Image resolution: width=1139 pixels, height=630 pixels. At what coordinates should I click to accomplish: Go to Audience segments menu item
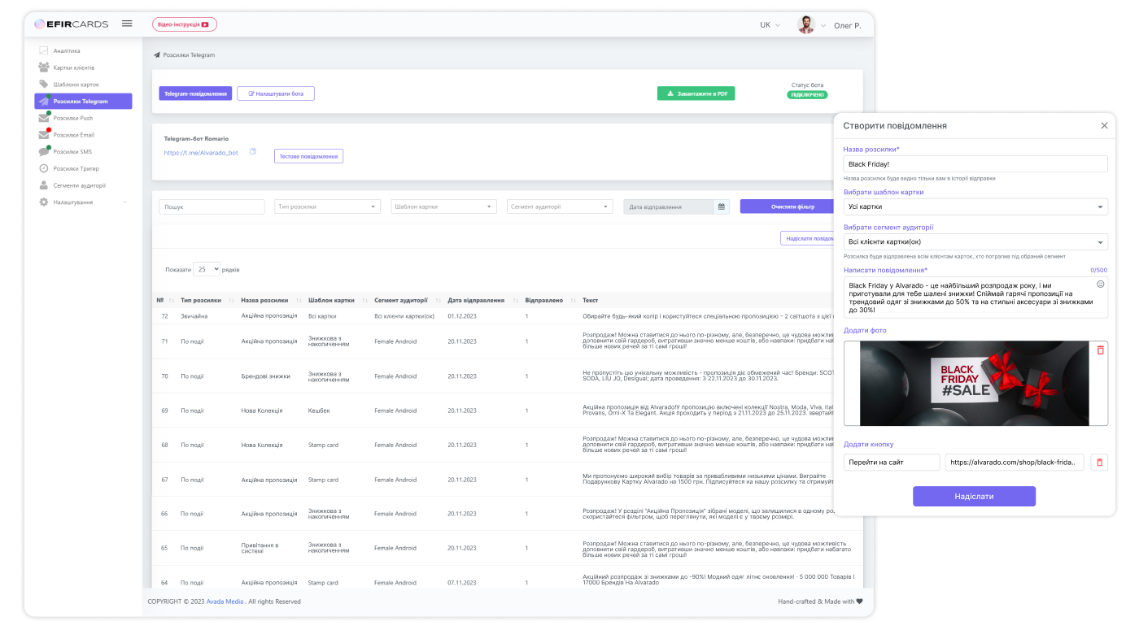[x=79, y=185]
